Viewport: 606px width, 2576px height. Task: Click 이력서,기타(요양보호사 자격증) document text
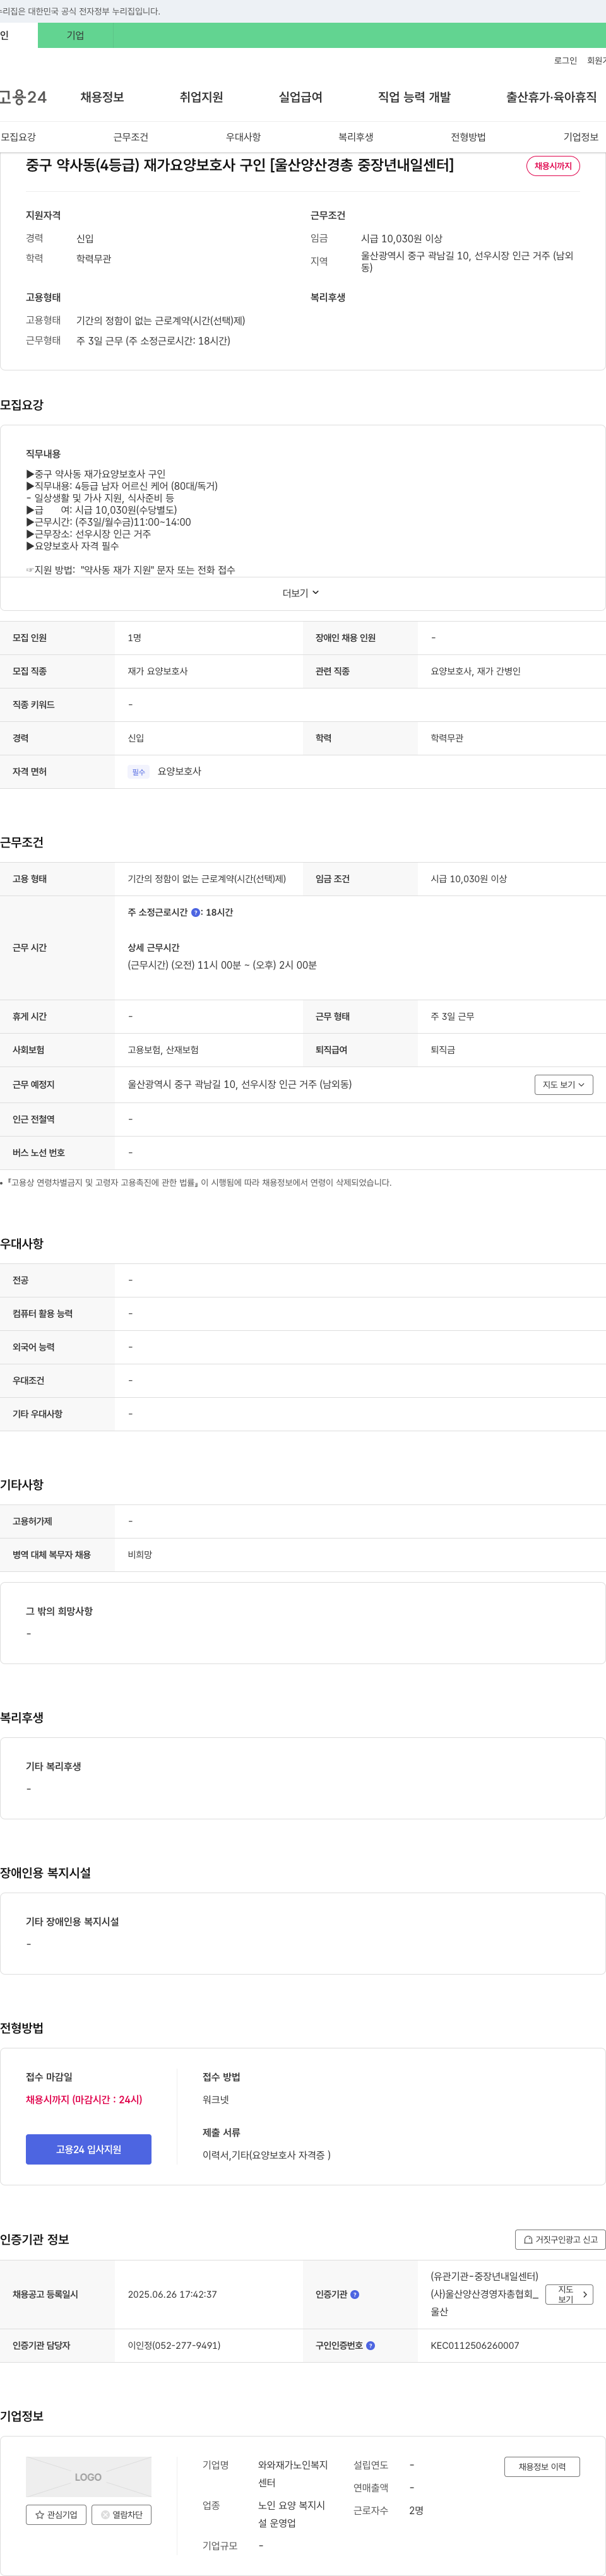[266, 2155]
